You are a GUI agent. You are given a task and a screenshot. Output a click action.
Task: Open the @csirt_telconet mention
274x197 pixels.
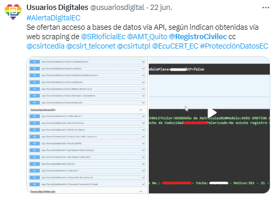(91, 46)
